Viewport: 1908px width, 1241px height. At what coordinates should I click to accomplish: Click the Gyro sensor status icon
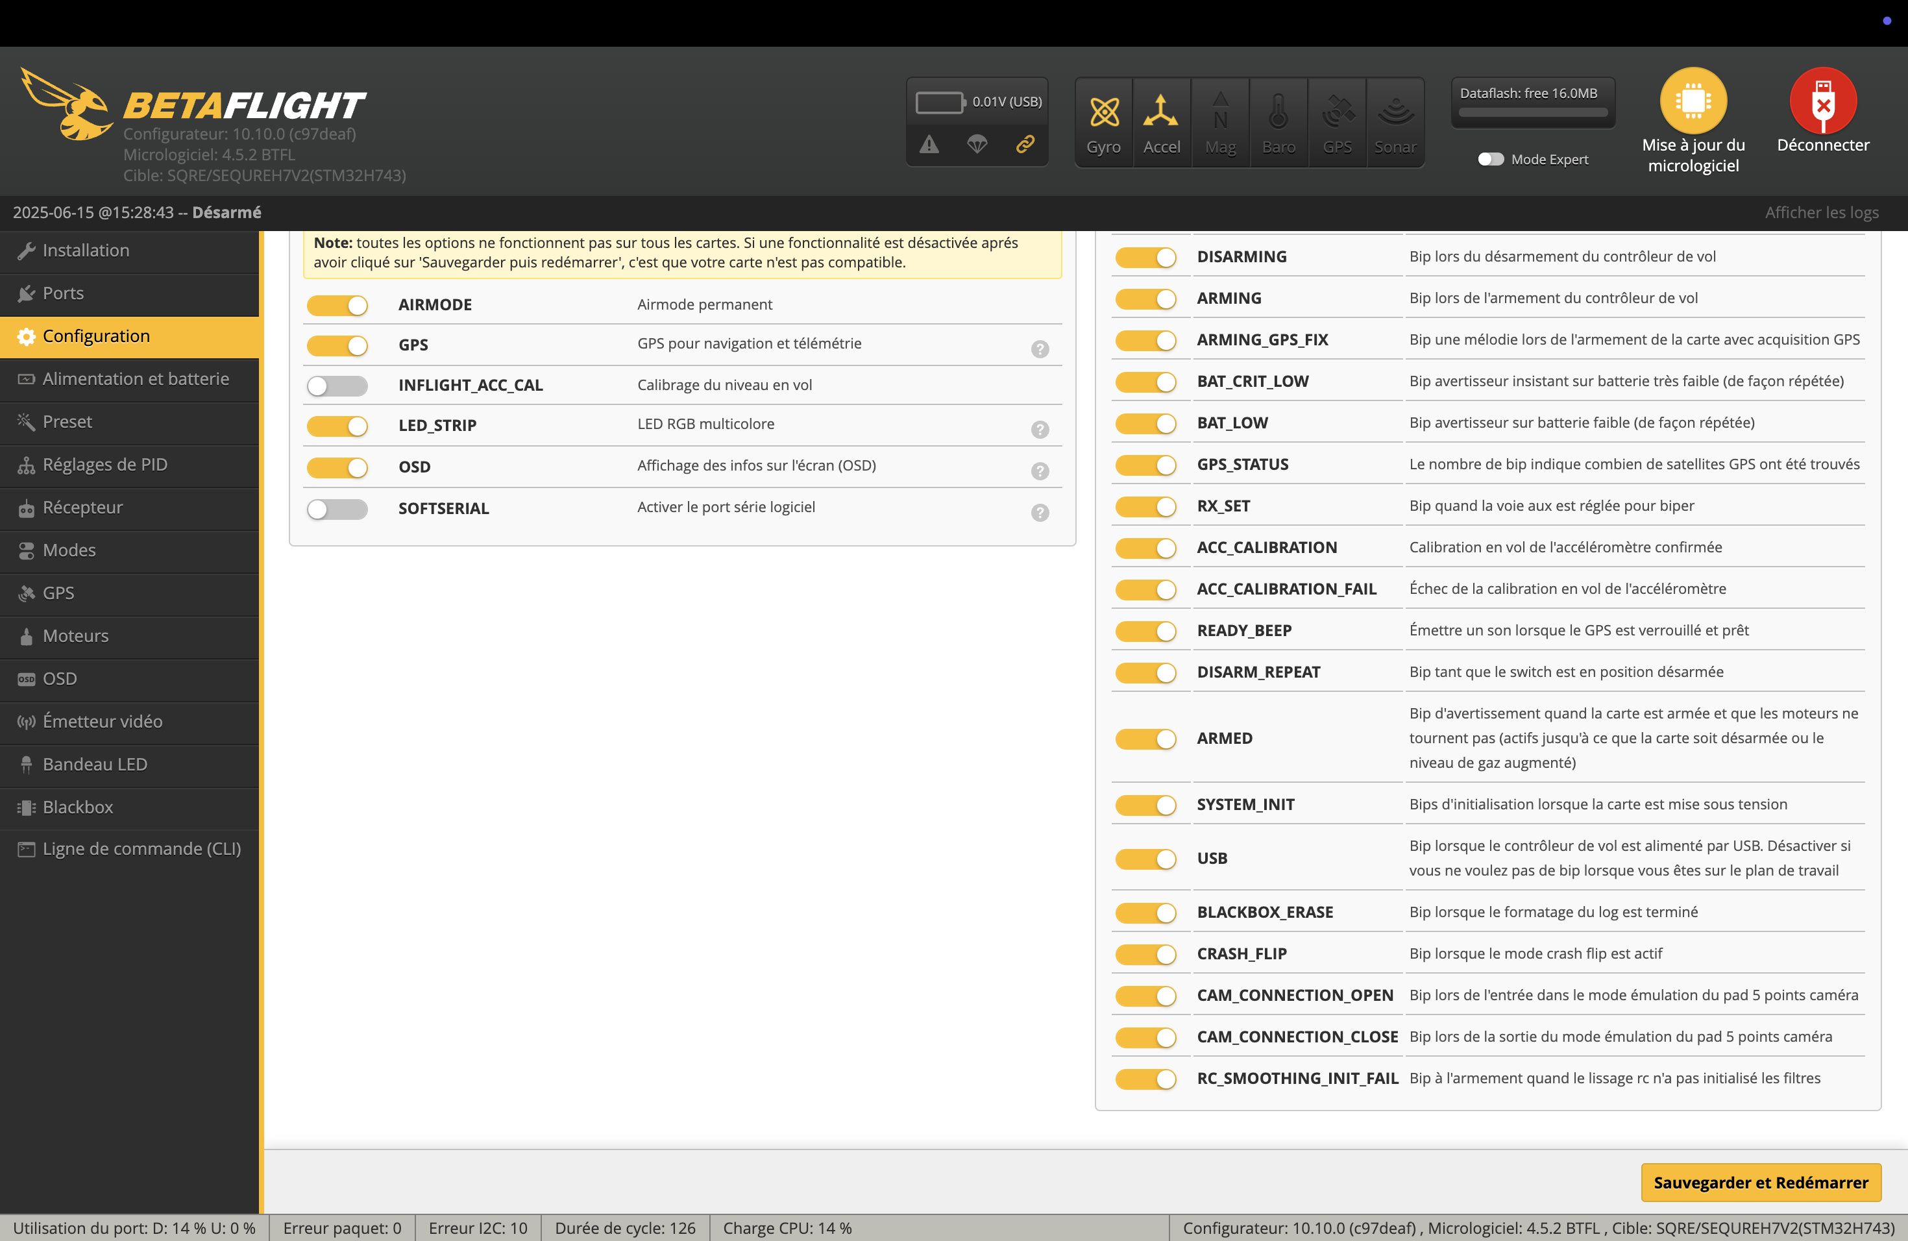pos(1103,112)
